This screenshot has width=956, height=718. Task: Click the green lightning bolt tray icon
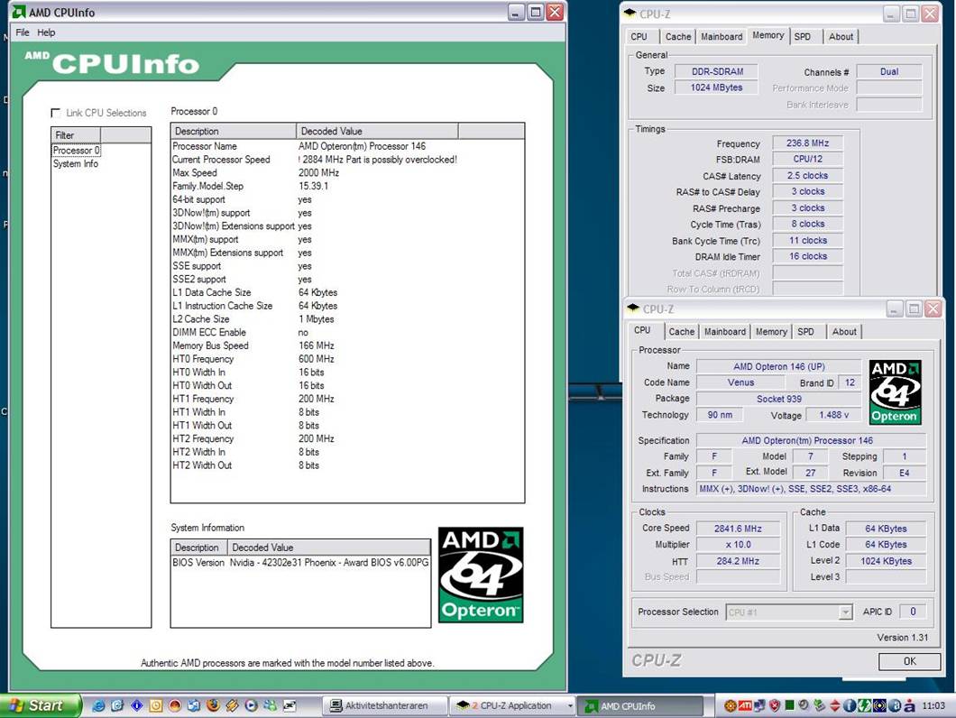click(864, 705)
